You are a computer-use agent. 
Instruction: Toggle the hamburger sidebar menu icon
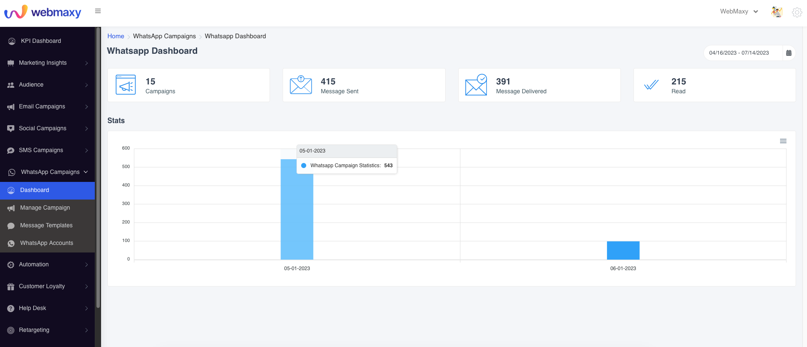98,11
